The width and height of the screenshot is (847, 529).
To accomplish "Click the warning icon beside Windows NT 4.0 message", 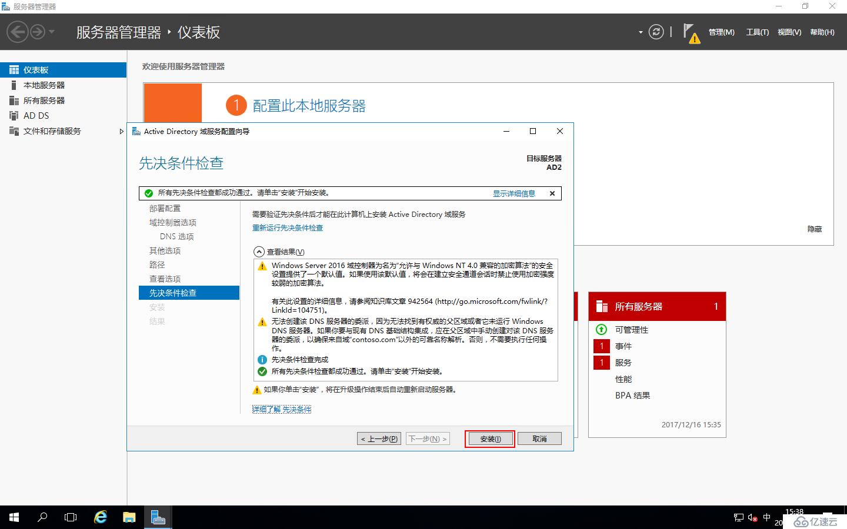I will [x=262, y=266].
